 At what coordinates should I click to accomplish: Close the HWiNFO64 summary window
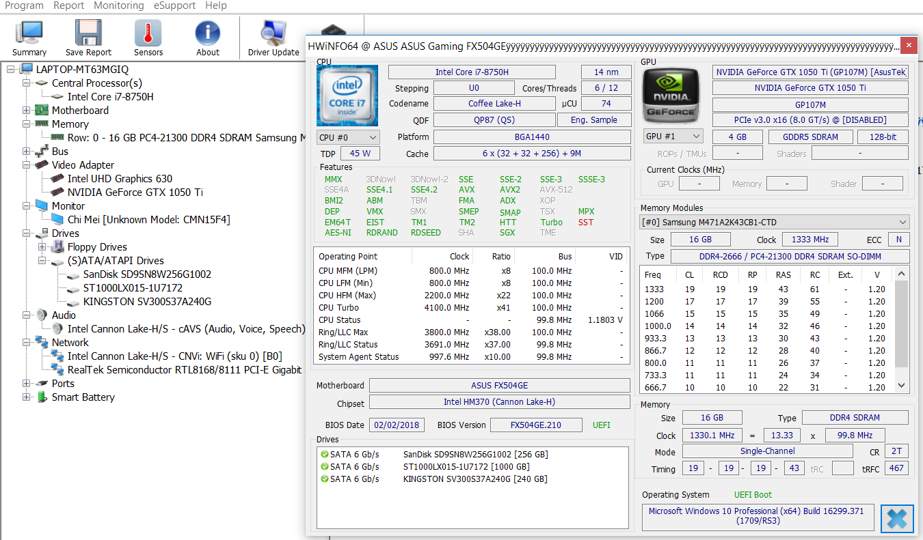tap(908, 46)
